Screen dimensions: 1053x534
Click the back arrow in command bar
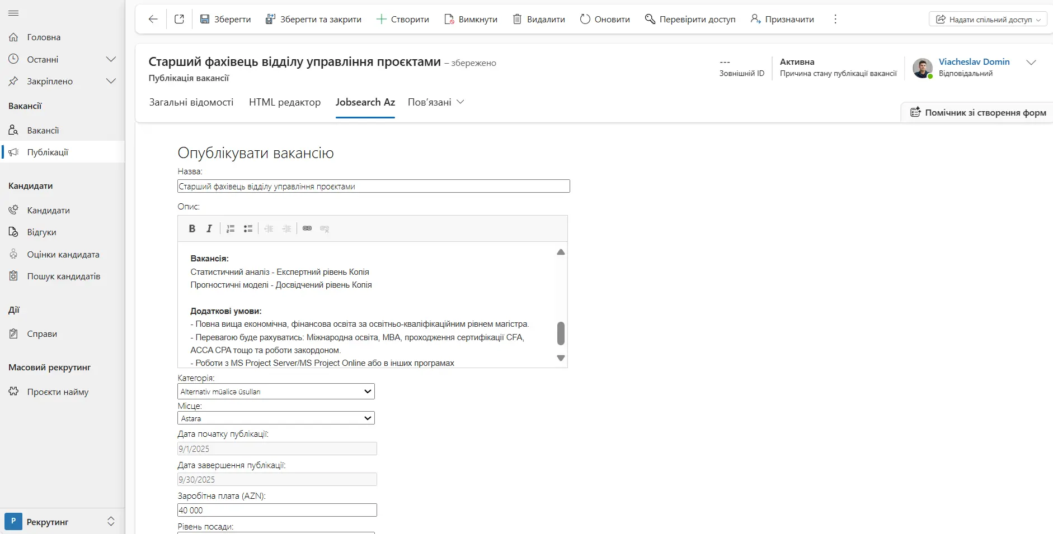[153, 19]
